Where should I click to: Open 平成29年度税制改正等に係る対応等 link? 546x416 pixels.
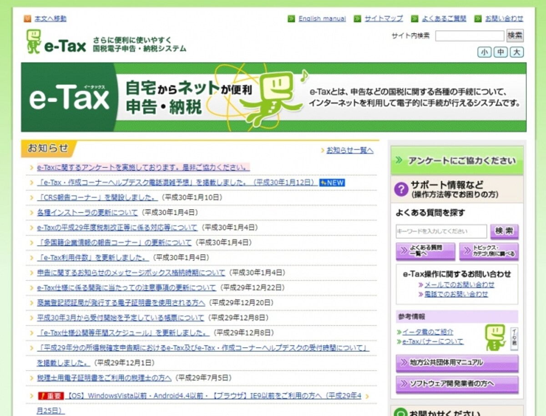pyautogui.click(x=117, y=227)
